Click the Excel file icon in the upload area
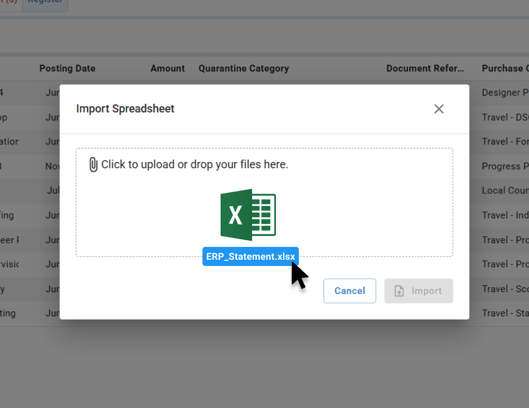The image size is (529, 408). [x=248, y=215]
